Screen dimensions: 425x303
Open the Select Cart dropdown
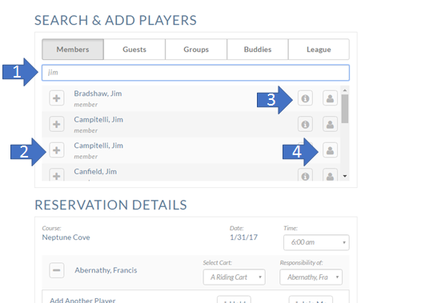(x=235, y=277)
